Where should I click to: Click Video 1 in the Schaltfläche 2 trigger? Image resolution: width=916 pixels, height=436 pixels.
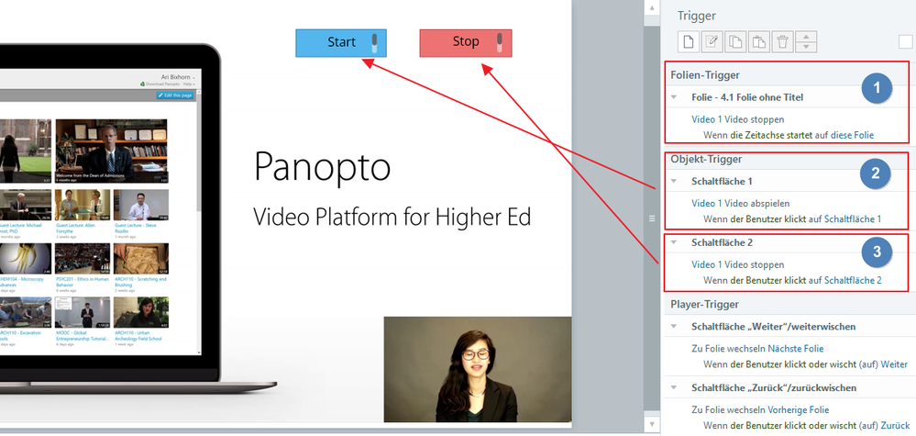[707, 264]
